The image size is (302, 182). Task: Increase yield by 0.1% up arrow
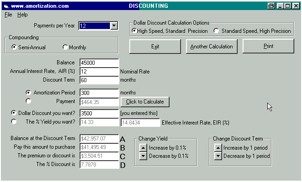[143, 148]
